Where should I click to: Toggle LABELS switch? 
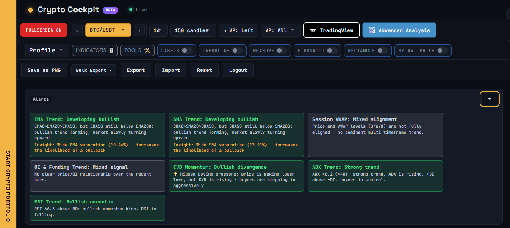pos(187,51)
